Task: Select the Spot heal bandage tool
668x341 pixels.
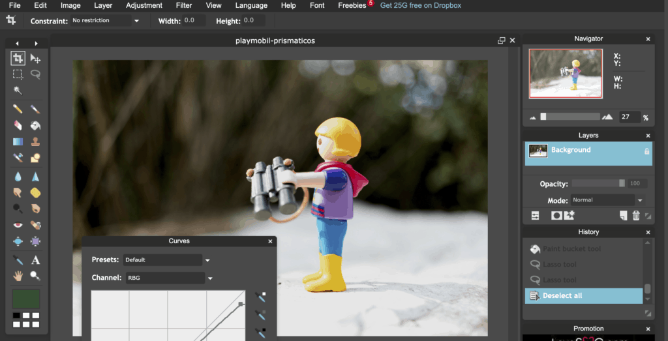Action: [x=35, y=225]
